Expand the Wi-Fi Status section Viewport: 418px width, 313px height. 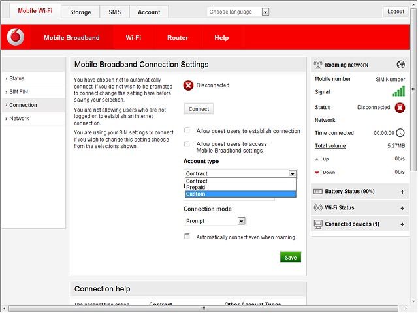point(402,208)
